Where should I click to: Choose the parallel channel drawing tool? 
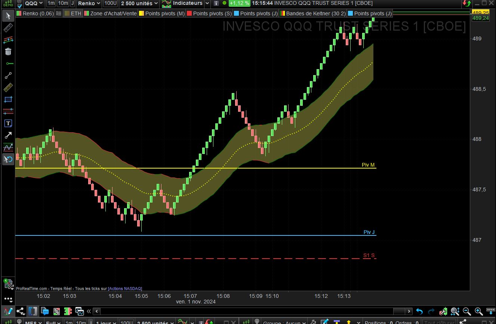click(8, 40)
